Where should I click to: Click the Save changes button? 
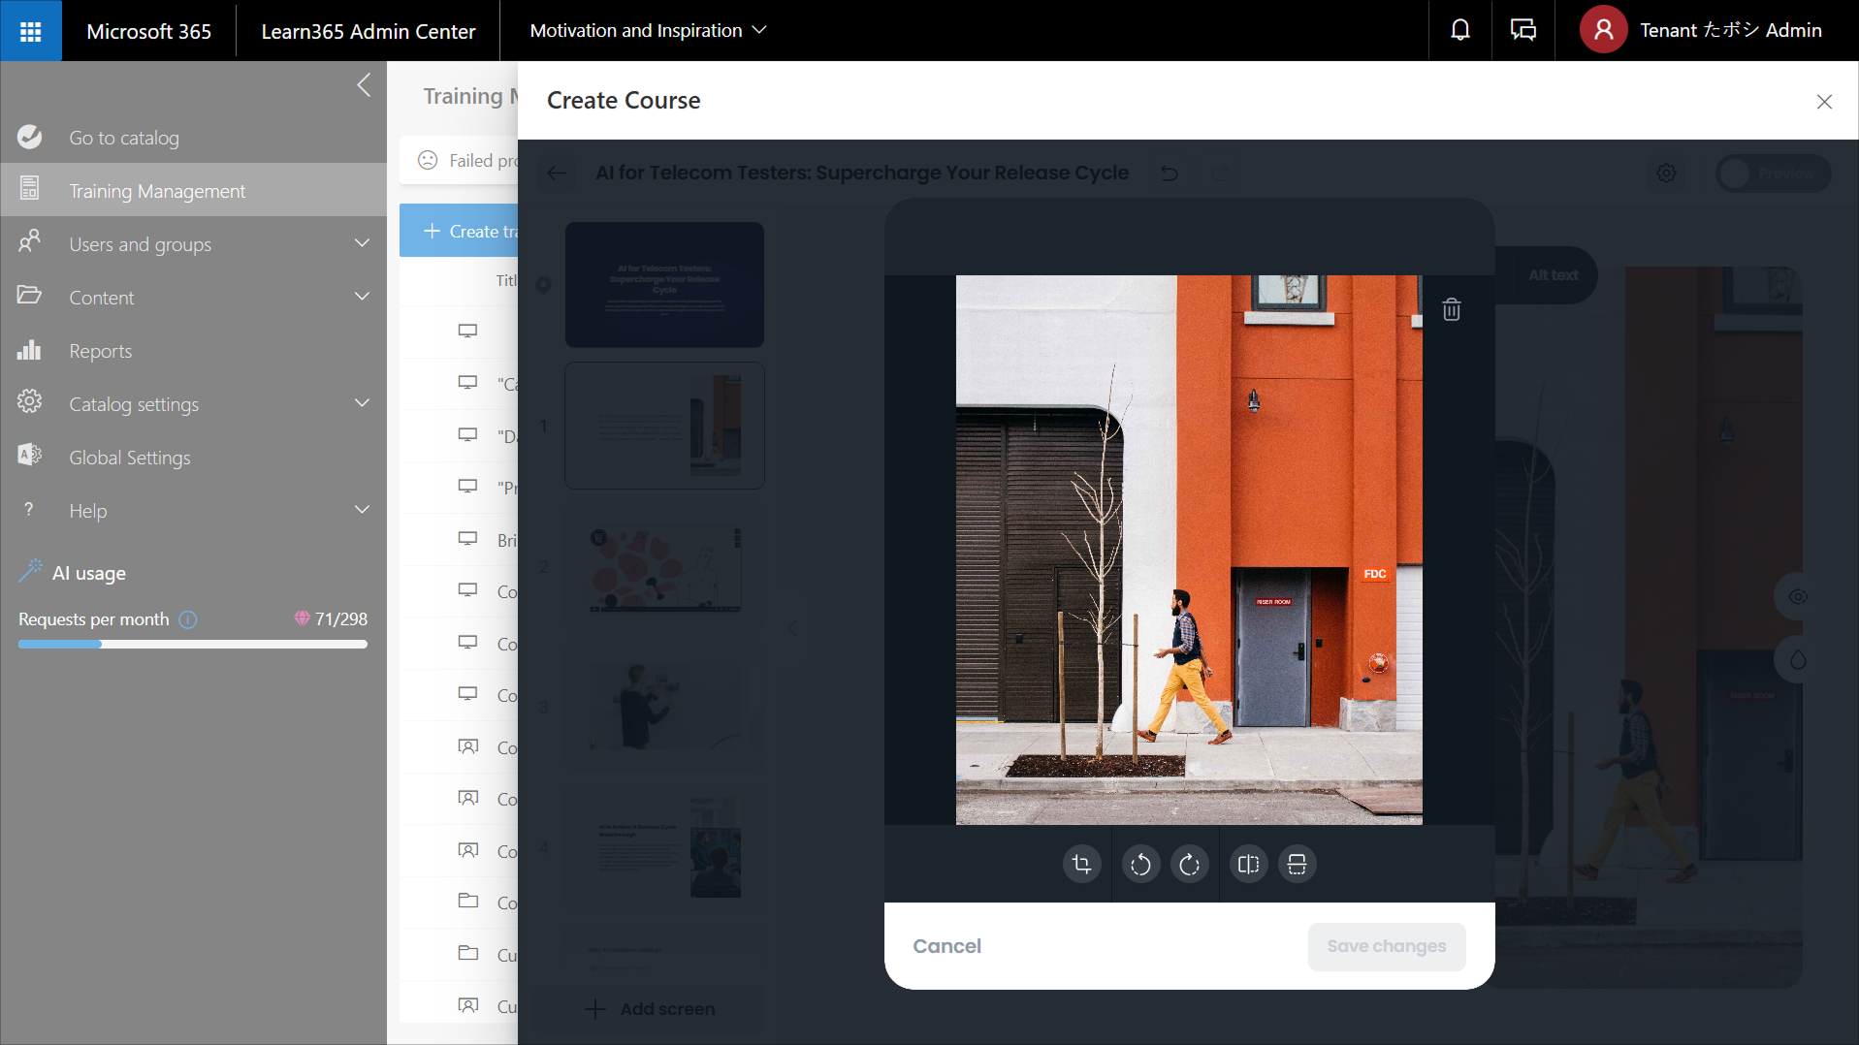pos(1386,945)
